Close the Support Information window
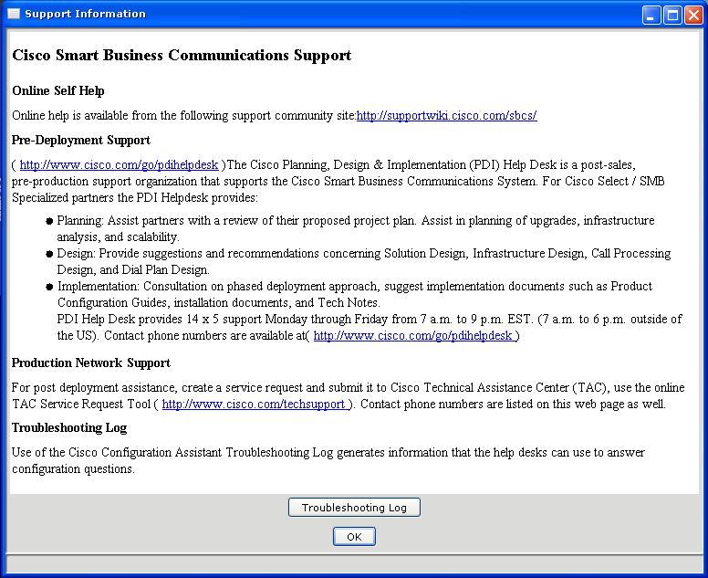Image resolution: width=708 pixels, height=578 pixels. 693,15
